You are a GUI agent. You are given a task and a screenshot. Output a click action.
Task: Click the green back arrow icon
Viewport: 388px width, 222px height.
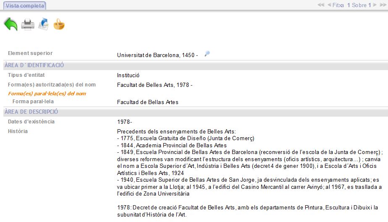click(10, 24)
